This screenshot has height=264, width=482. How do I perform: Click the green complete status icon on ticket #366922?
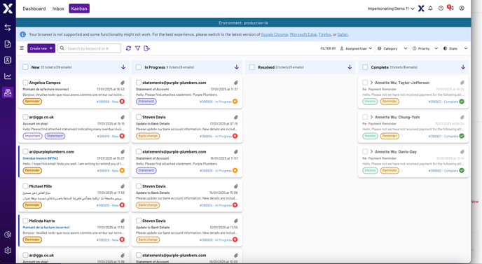pyautogui.click(x=462, y=102)
